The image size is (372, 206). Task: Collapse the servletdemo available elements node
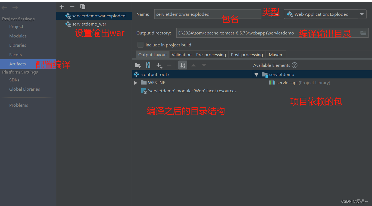click(x=256, y=75)
